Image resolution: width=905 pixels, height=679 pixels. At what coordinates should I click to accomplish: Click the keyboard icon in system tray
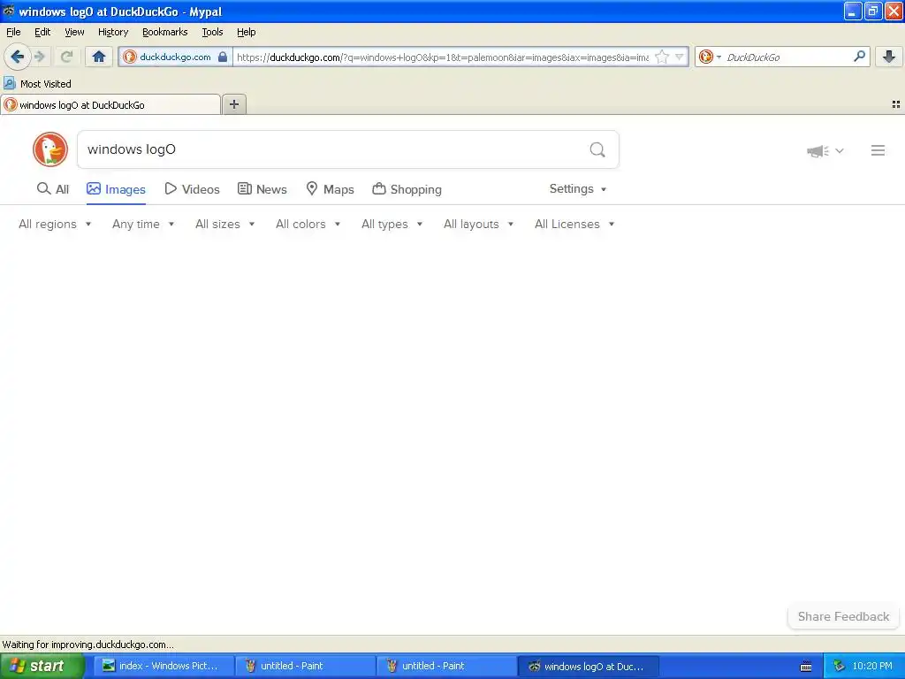coord(806,667)
